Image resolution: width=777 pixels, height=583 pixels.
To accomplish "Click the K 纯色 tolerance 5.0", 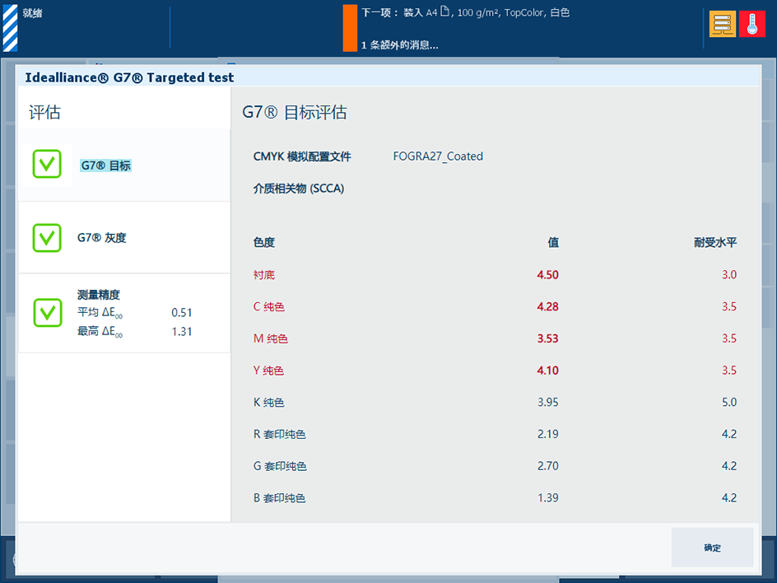I will (x=729, y=402).
